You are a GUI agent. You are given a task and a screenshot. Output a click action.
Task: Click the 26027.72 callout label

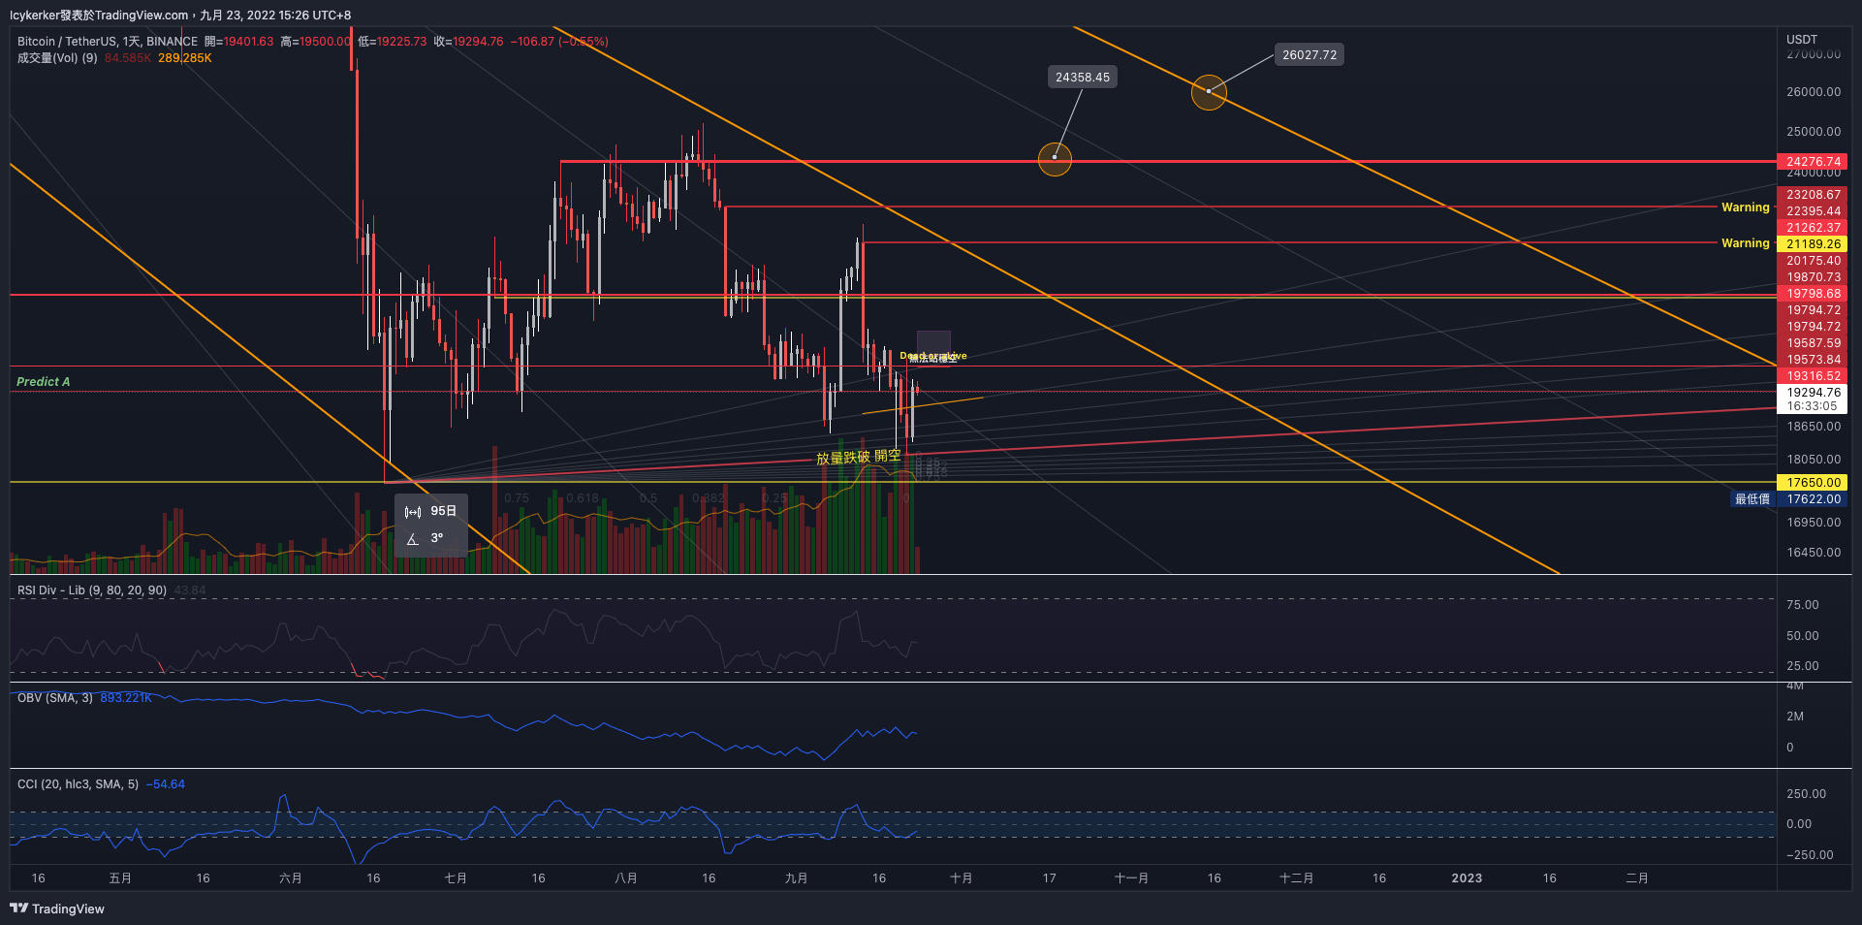point(1310,55)
